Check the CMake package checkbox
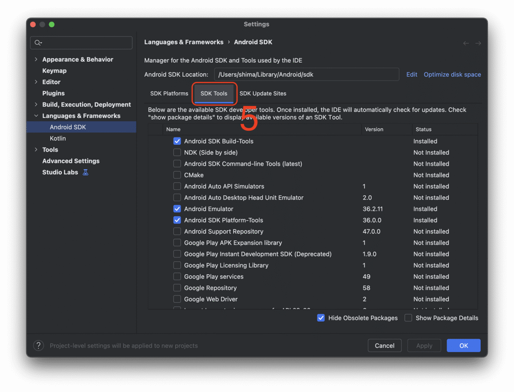 (177, 175)
